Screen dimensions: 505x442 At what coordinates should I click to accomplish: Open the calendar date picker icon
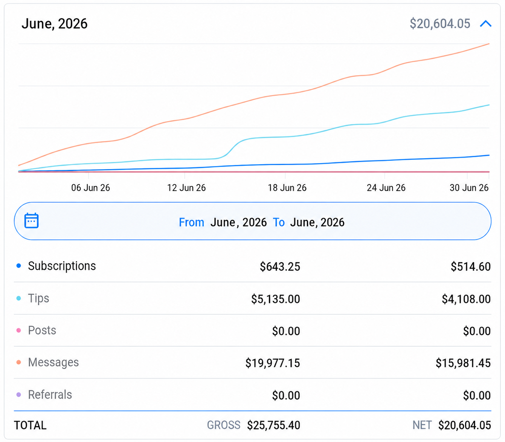(32, 221)
